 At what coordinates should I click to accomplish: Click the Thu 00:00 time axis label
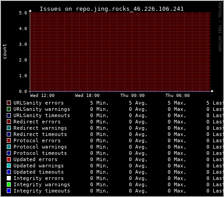click(133, 96)
